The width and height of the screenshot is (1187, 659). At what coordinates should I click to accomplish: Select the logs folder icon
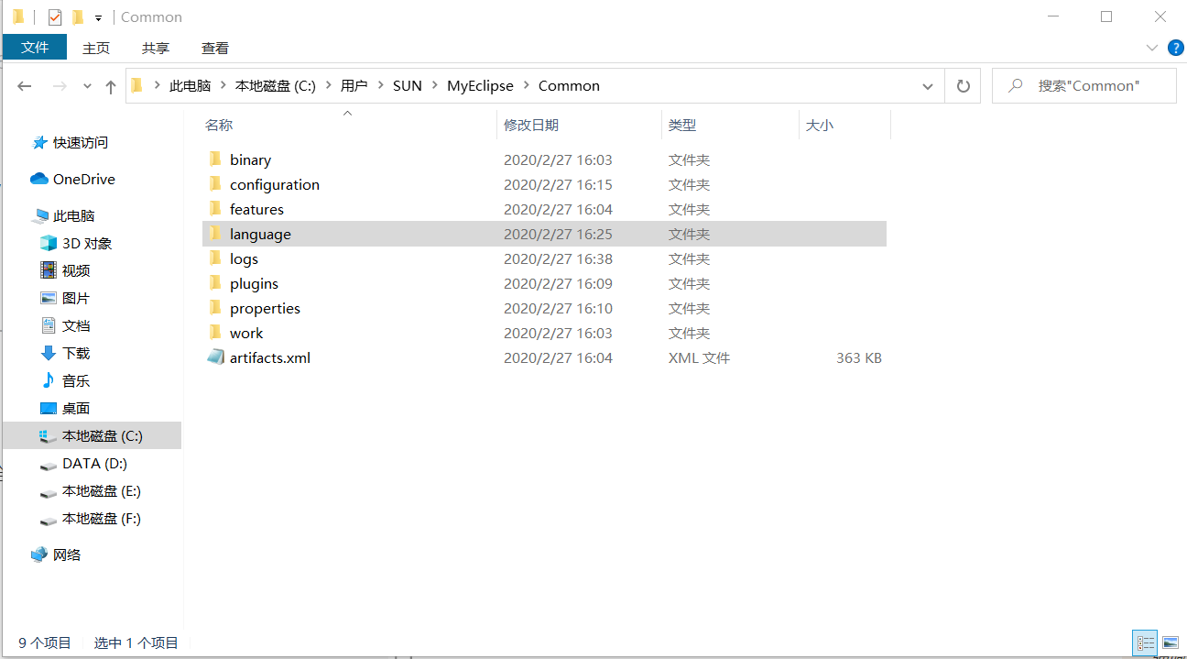pos(215,258)
